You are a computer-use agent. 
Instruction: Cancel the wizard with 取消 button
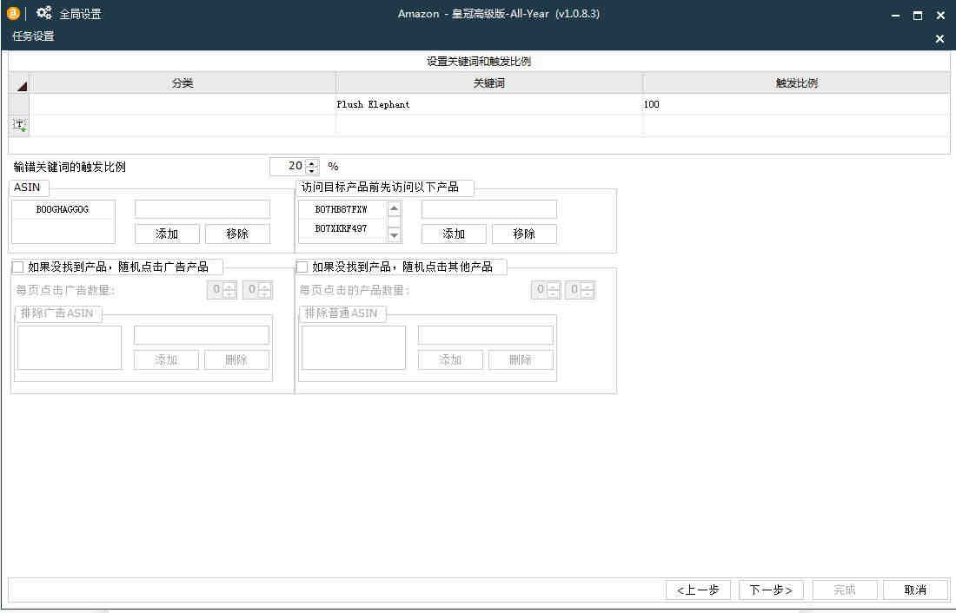pos(915,590)
